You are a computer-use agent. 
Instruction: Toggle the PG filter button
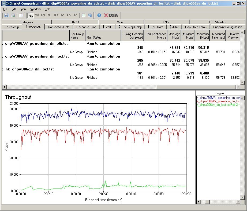(x=69, y=16)
